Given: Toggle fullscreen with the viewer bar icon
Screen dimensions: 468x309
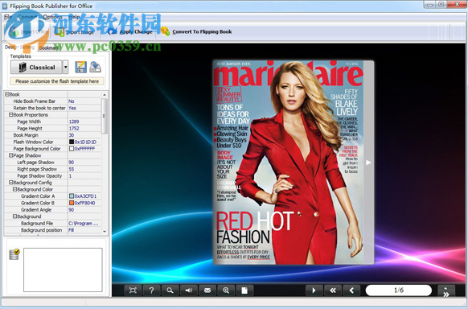Looking at the screenshot, I should 133,290.
